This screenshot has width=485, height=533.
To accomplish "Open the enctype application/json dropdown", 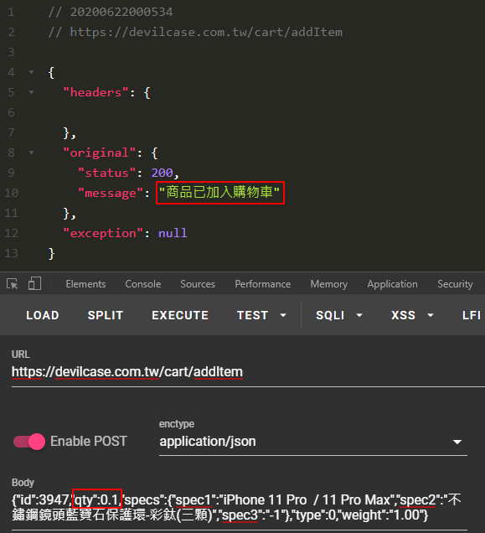I will (313, 442).
